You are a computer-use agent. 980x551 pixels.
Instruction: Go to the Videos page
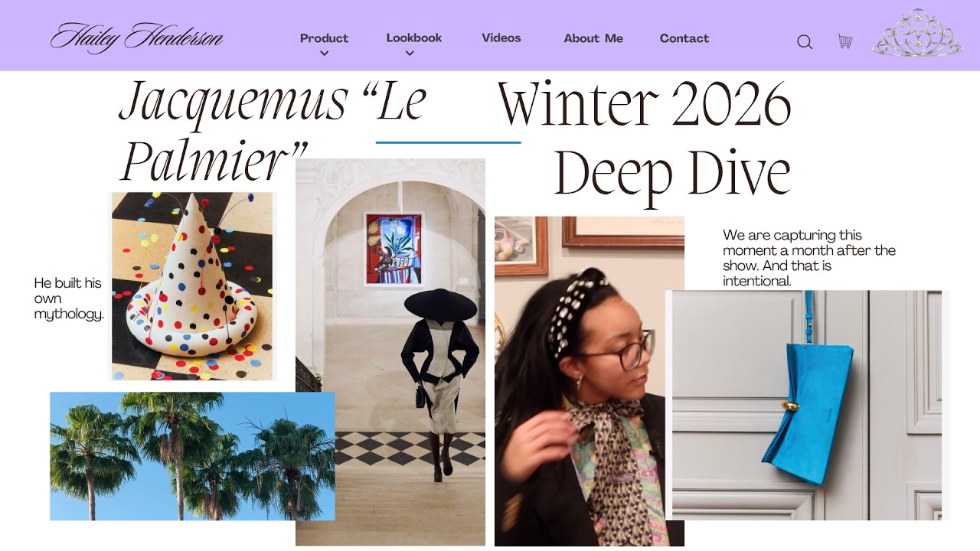coord(501,38)
